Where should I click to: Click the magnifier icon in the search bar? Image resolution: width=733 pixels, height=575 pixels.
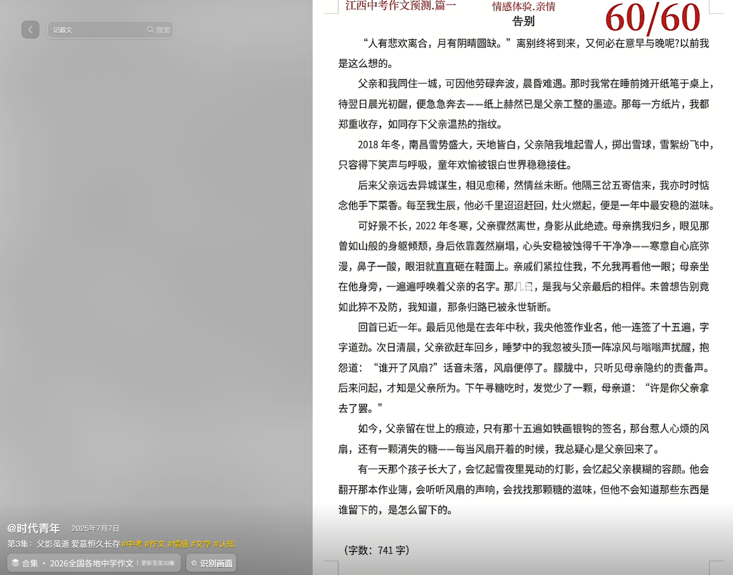(150, 30)
